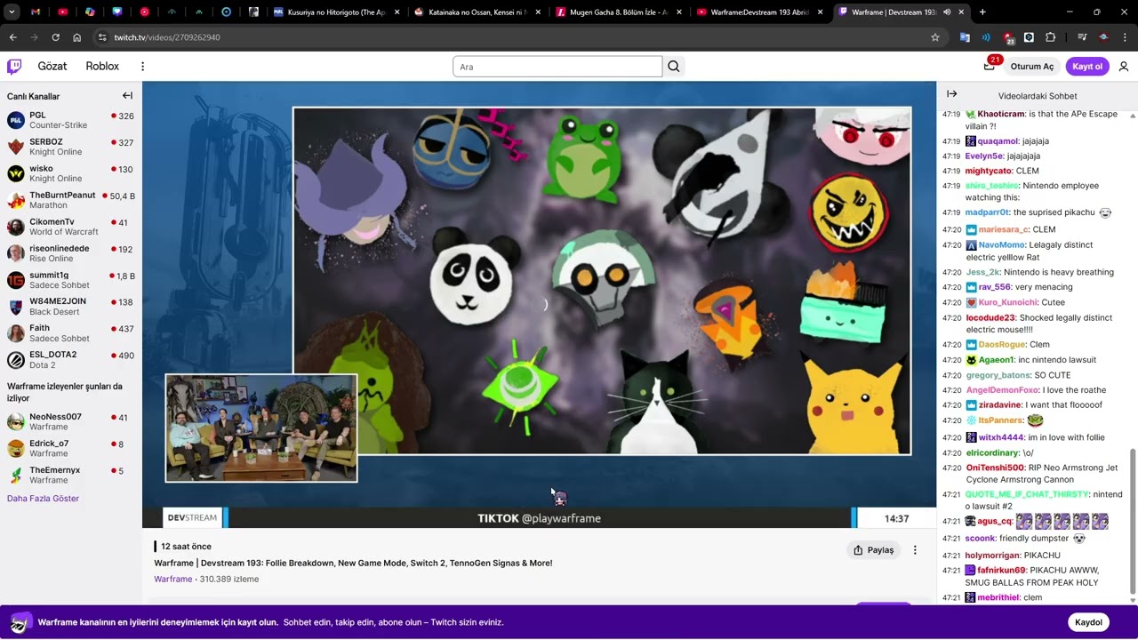
Task: Open the summit1g channel avatar
Action: tap(16, 280)
